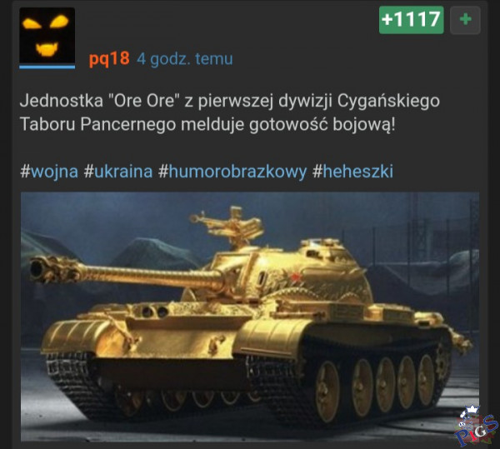Upvote the post with the plus button
The image size is (500, 449).
[465, 20]
